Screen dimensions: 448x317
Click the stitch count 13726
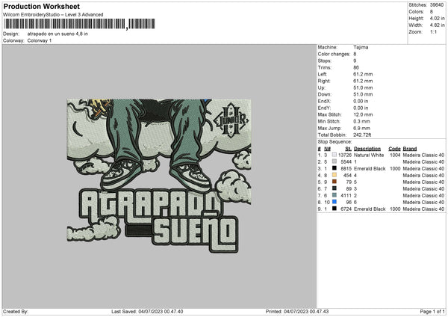(x=345, y=155)
